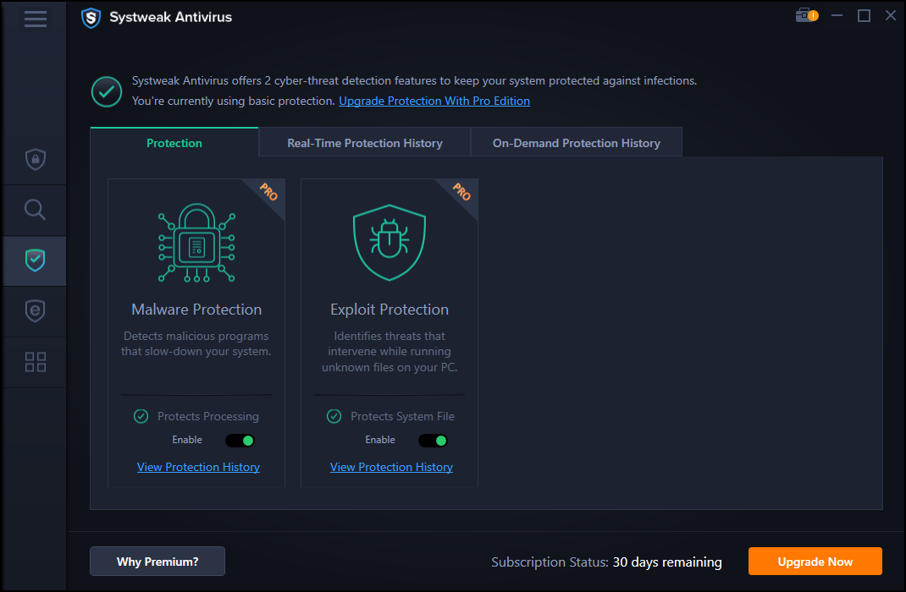The height and width of the screenshot is (592, 906).
Task: Click the Malware Protection padlock circuit icon
Action: (197, 243)
